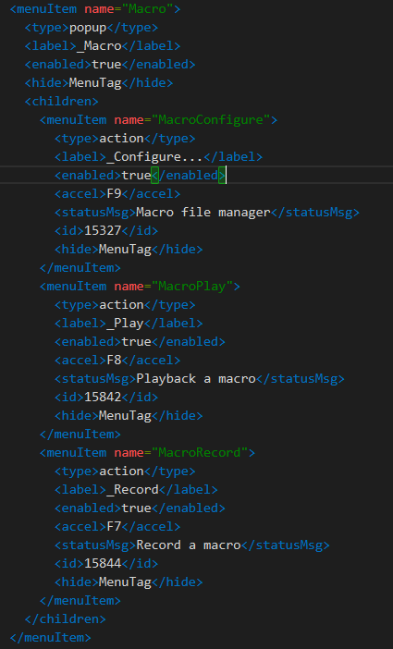This screenshot has width=393, height=649.
Task: Click the _Play label text
Action: (125, 324)
